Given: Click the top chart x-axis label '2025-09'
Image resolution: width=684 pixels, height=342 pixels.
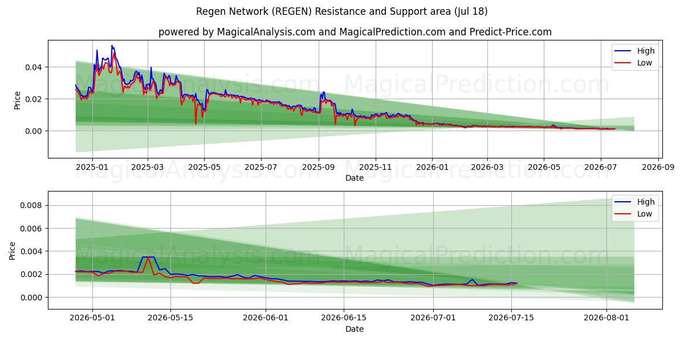Looking at the screenshot, I should 319,168.
